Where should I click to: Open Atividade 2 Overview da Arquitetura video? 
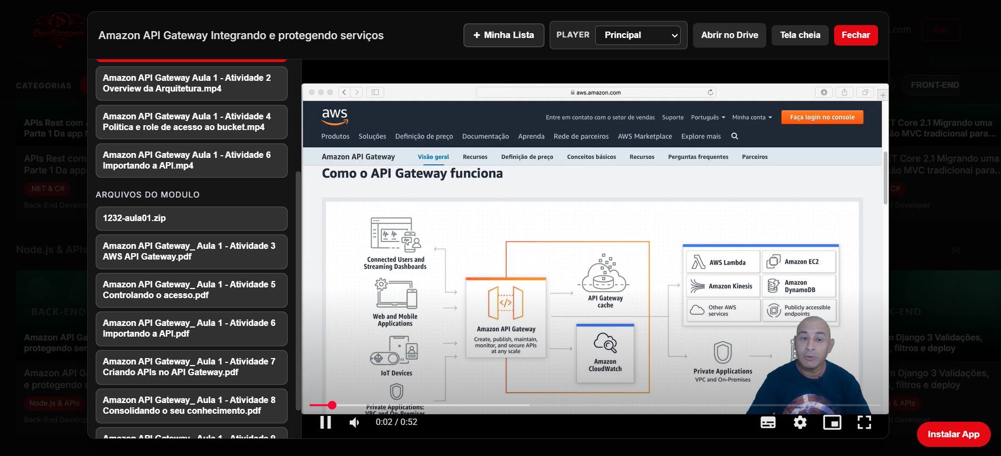[x=191, y=83]
